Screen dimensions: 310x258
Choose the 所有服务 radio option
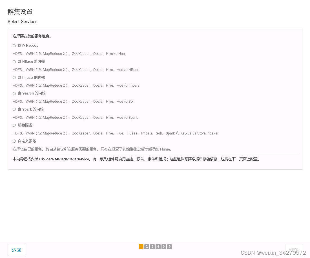coord(14,125)
